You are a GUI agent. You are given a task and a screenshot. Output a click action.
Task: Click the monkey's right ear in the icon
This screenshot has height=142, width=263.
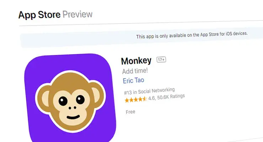tap(98, 95)
